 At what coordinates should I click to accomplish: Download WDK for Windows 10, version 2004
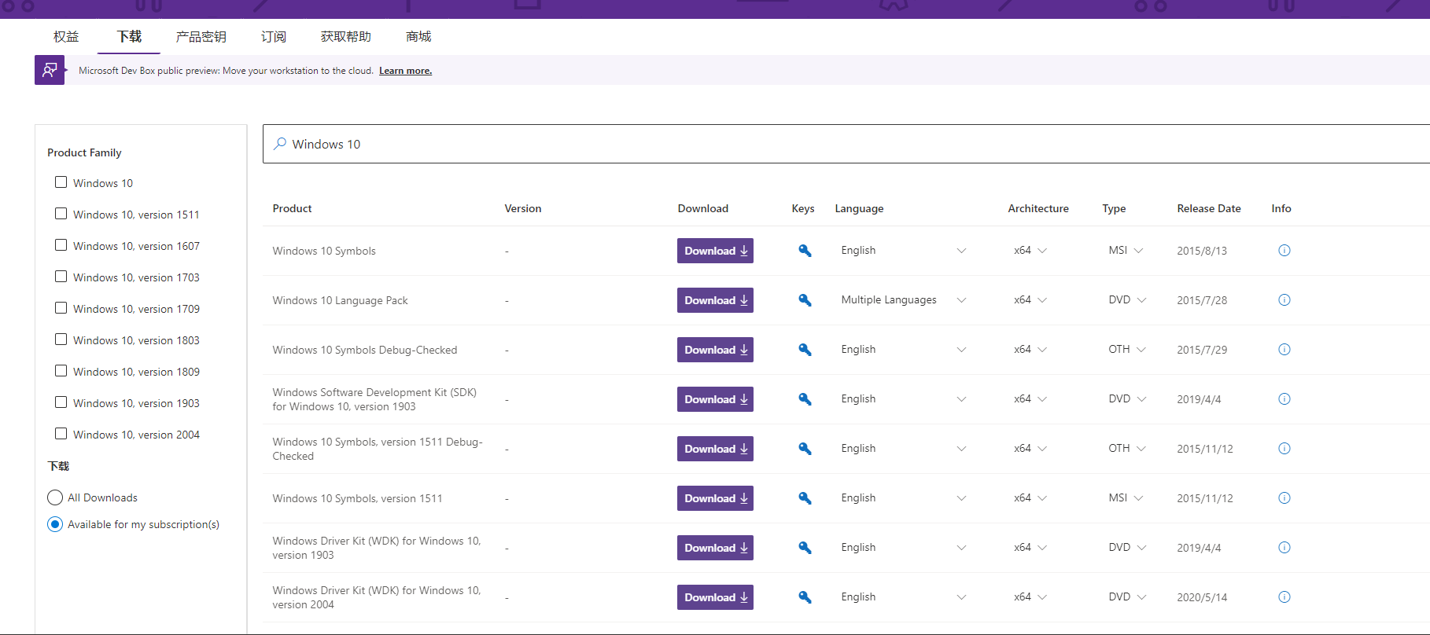tap(715, 597)
